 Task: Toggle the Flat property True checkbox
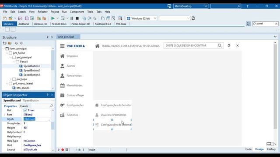click(25, 110)
